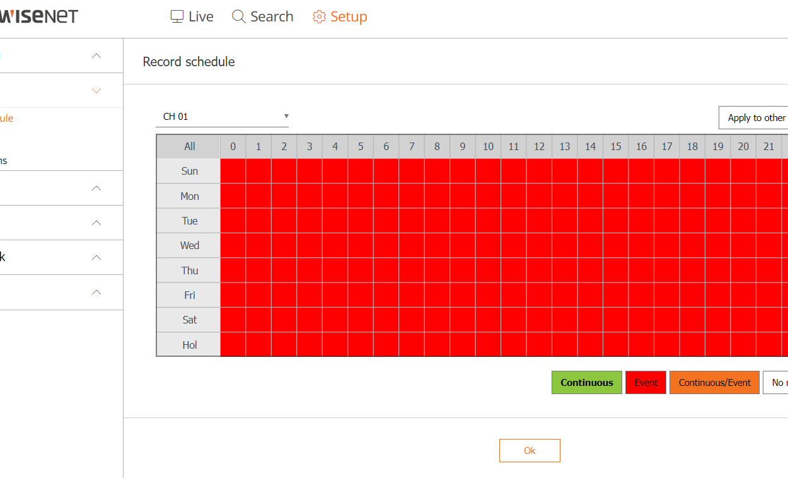The width and height of the screenshot is (788, 478).
Task: Choose the Continuous/Event orange mode
Action: (715, 383)
